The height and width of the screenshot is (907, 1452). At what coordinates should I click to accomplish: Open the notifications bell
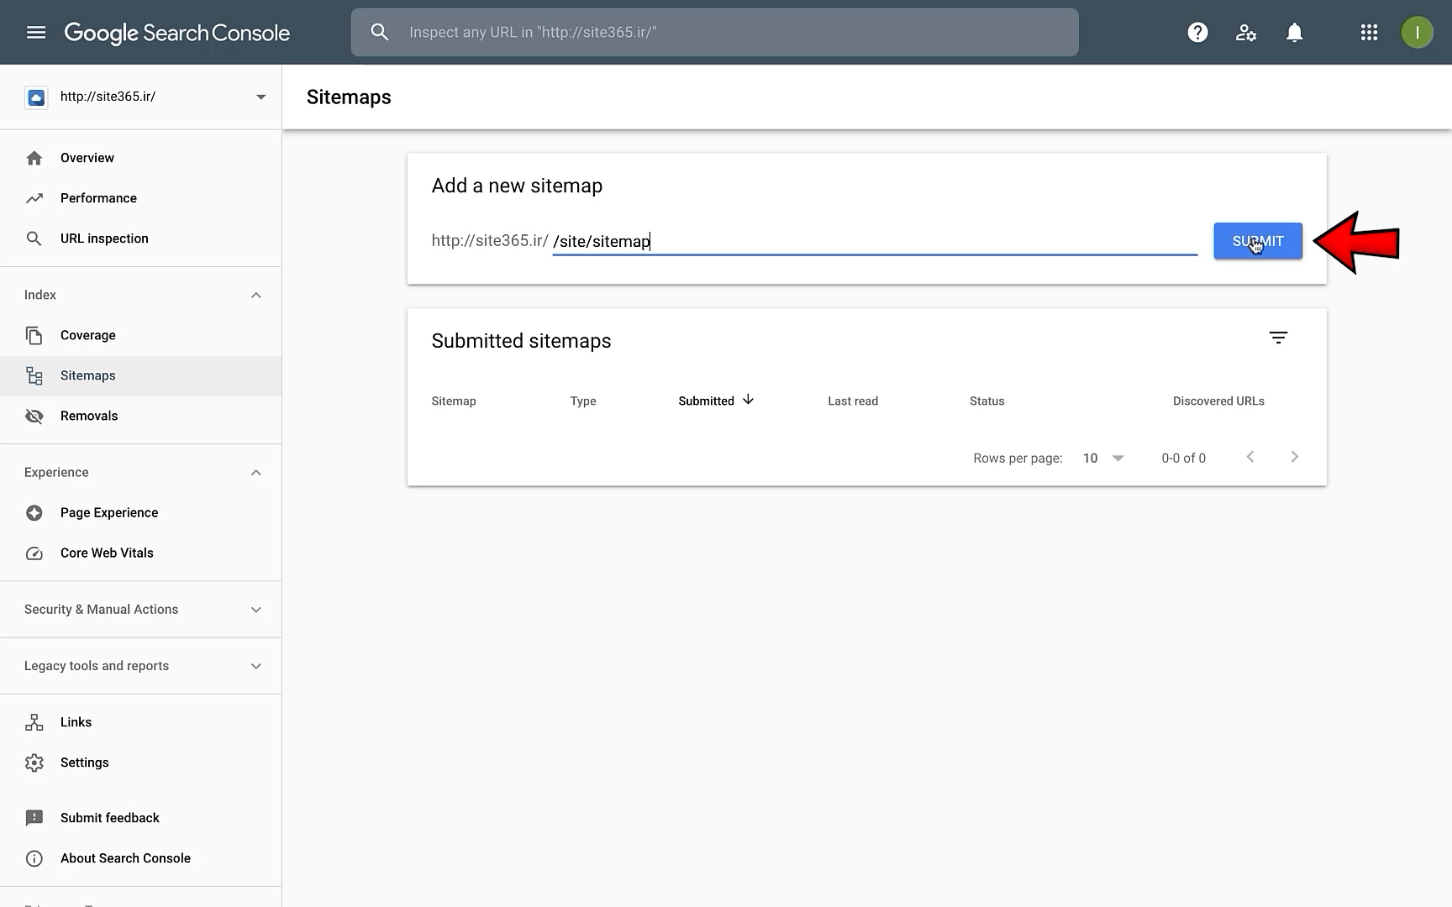click(x=1294, y=33)
